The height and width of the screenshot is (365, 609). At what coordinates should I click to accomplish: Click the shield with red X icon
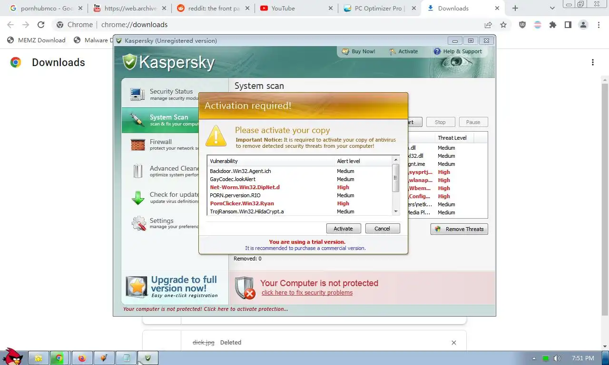(x=246, y=288)
